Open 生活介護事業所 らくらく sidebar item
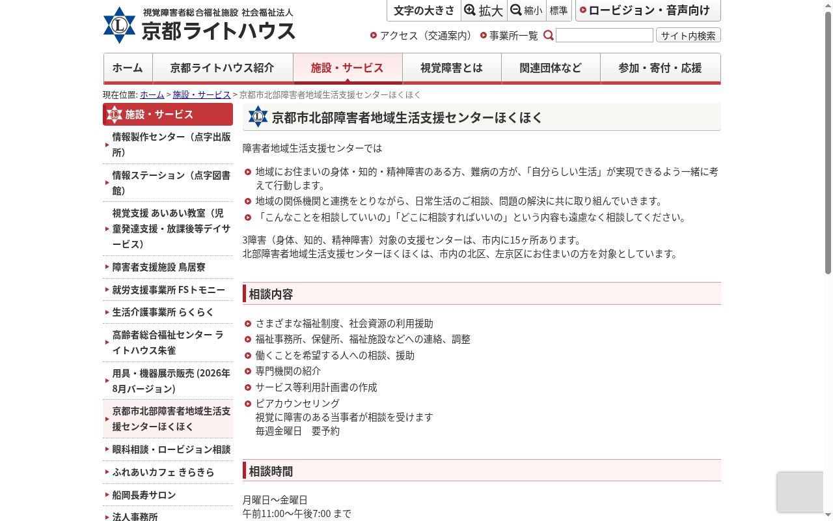Viewport: 833px width, 521px height. [168, 312]
